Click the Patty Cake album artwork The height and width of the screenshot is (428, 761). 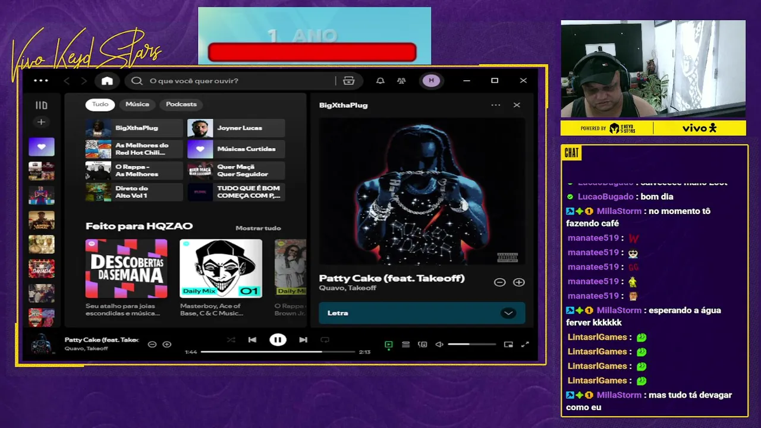[x=422, y=191]
